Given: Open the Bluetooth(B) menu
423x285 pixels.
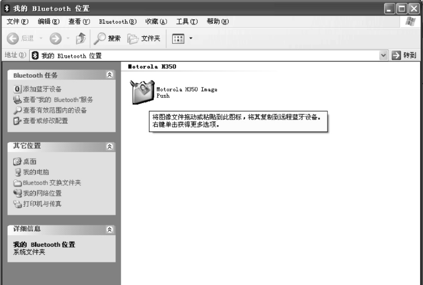Looking at the screenshot, I should pos(118,21).
